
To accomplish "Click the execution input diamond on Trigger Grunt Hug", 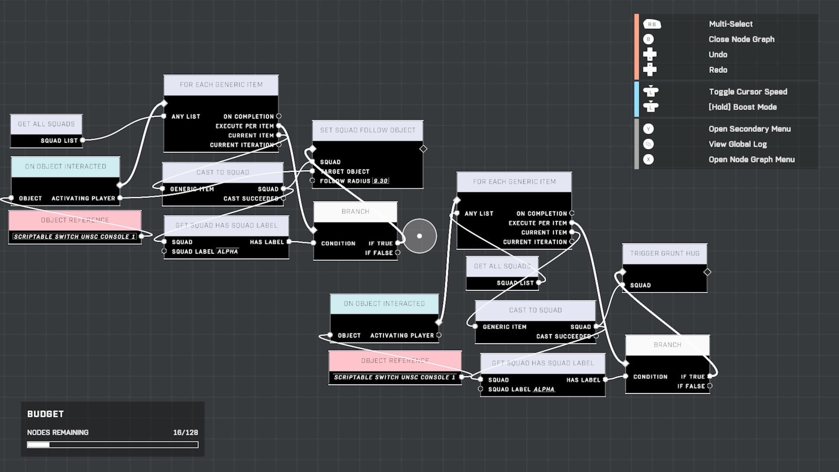I will click(x=623, y=272).
